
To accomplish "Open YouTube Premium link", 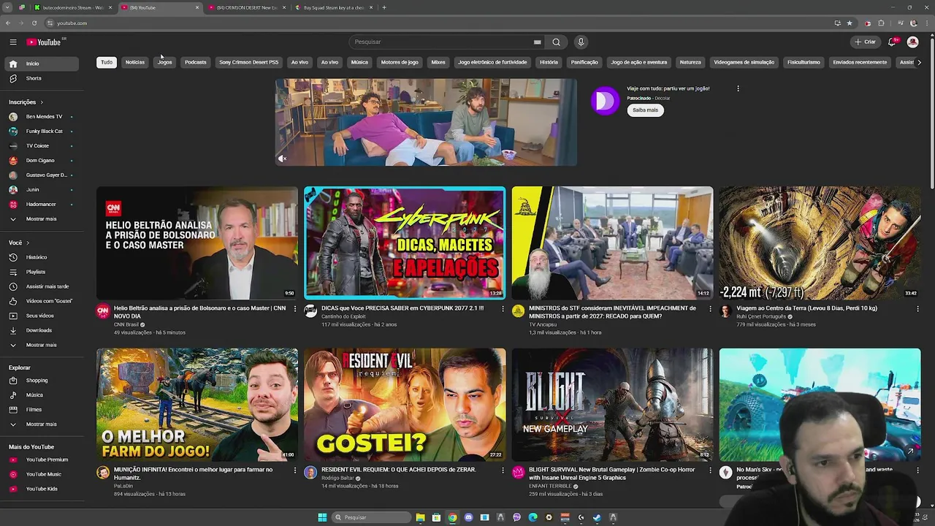I will click(x=40, y=460).
